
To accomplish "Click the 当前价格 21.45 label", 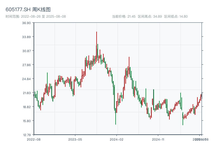I will coord(123,17).
